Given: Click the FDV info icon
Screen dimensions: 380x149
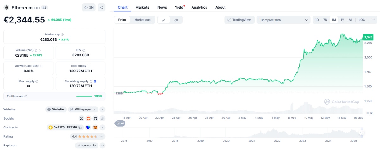Looking at the screenshot, I should [x=84, y=50].
